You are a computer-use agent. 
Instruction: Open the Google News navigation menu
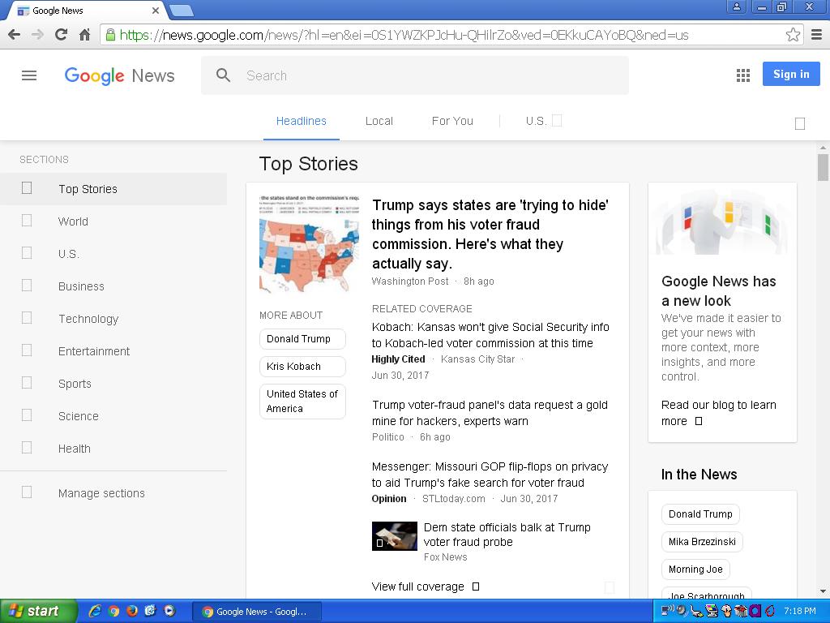[x=29, y=75]
